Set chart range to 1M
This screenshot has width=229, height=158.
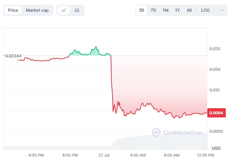[166, 10]
